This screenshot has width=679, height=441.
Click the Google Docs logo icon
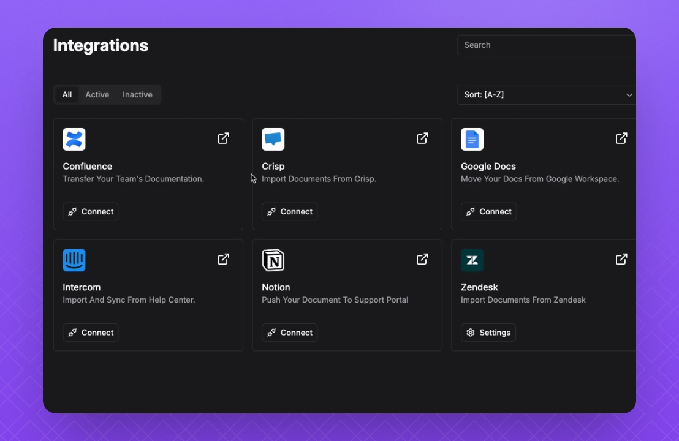click(x=472, y=140)
